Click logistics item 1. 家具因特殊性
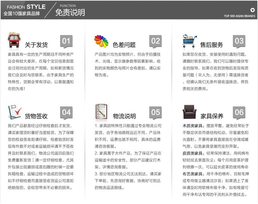The height and width of the screenshot is (204, 258). (128, 126)
